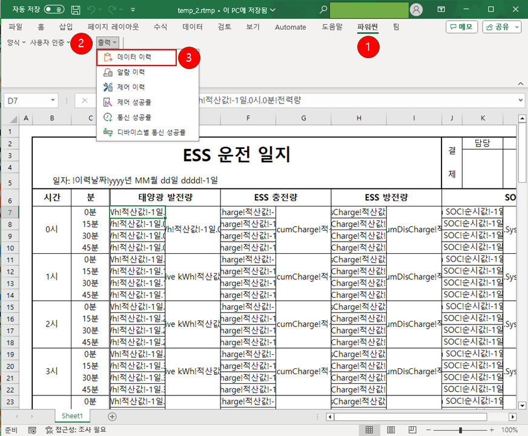The image size is (528, 436).
Task: Click the zoom out minus icon
Action: coord(429,430)
